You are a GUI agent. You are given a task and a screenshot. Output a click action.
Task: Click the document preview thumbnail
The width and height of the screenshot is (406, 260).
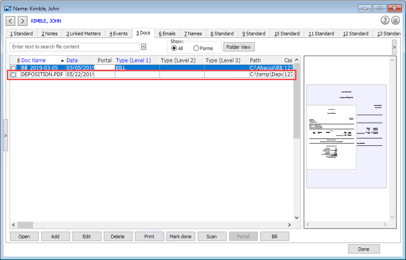click(x=346, y=135)
